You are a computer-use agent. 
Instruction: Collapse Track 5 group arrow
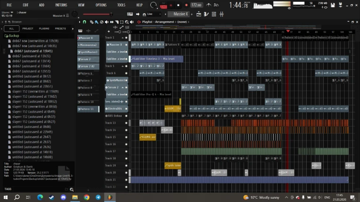pyautogui.click(x=123, y=66)
